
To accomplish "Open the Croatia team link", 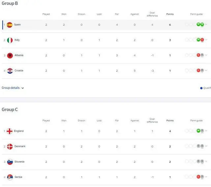I will tap(19, 71).
